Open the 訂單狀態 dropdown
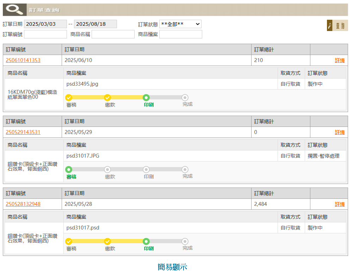Image resolution: width=353 pixels, height=276 pixels. coord(180,24)
